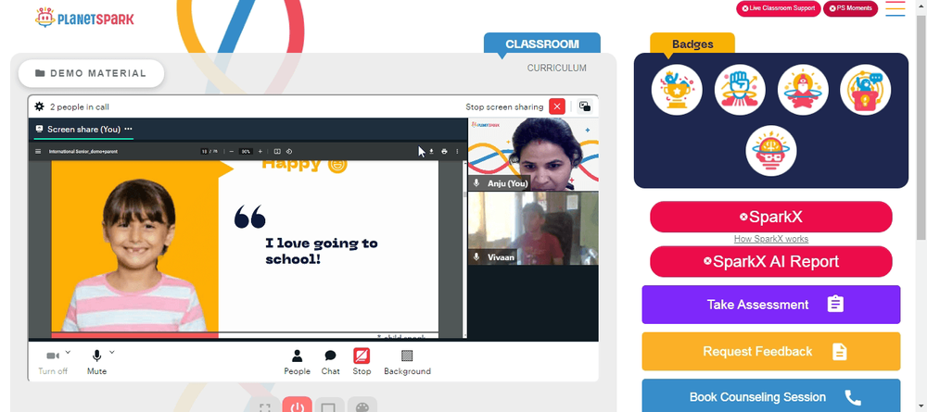Open call settings gear icon
Image resolution: width=927 pixels, height=412 pixels.
40,106
